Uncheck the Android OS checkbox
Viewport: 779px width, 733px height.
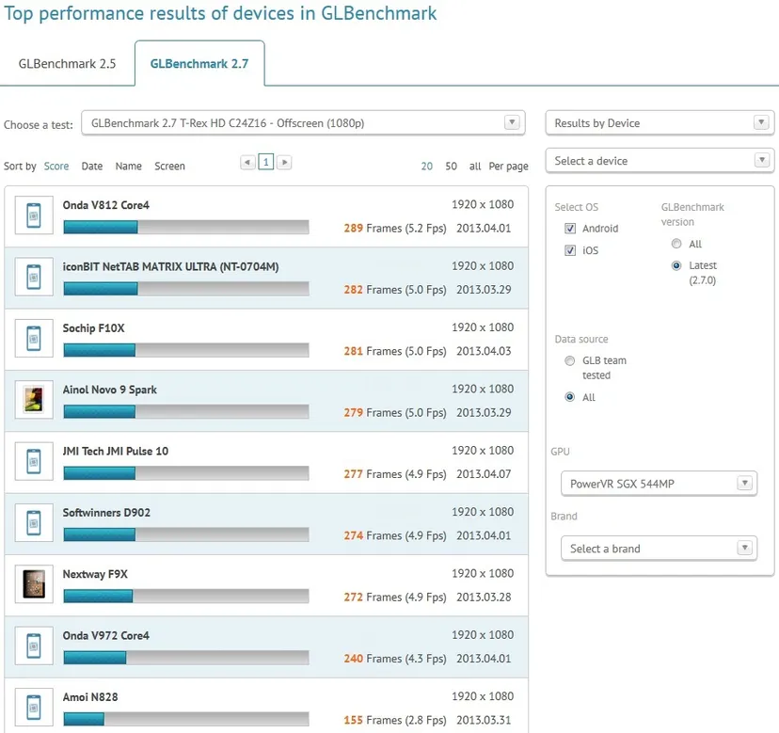click(x=570, y=228)
